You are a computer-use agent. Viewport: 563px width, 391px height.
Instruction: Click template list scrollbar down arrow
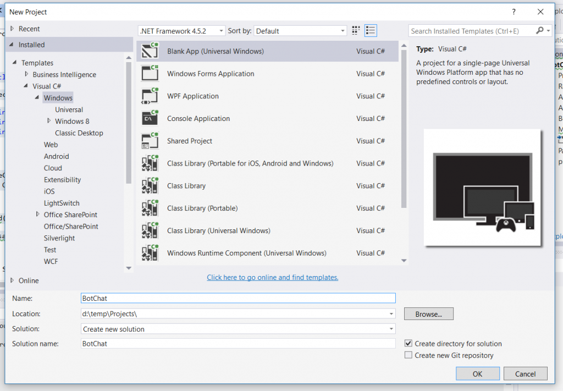point(404,261)
